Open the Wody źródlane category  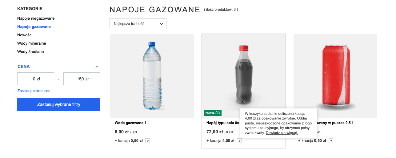pyautogui.click(x=30, y=52)
